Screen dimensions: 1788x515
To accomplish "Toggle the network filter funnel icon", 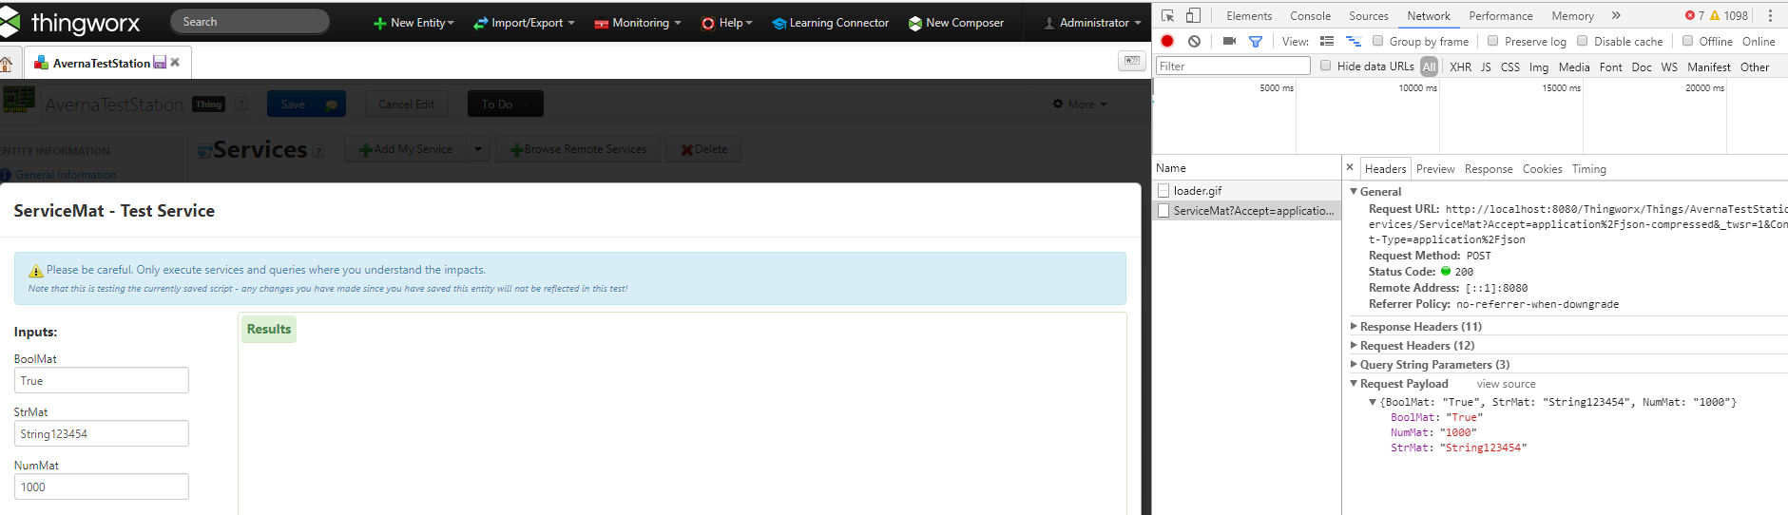I will click(1256, 41).
